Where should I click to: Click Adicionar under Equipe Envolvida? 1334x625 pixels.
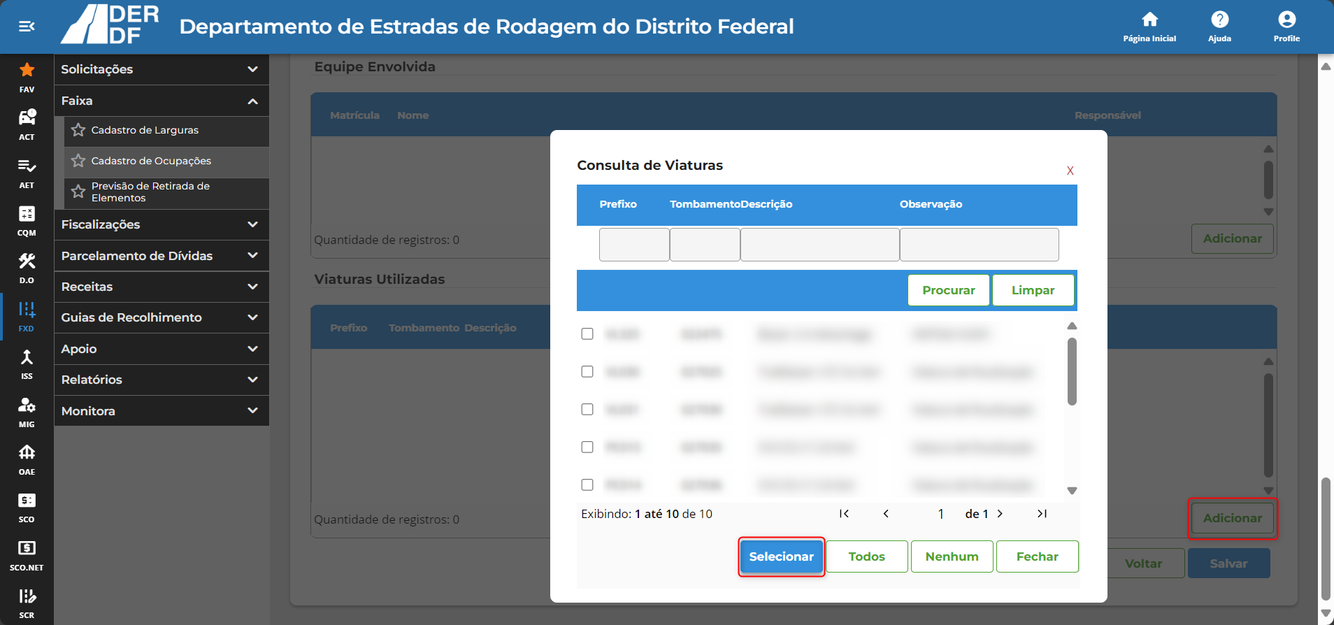click(1232, 238)
